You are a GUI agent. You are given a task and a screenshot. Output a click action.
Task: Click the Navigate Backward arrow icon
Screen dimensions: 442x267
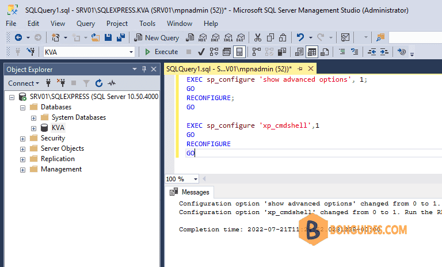click(18, 37)
